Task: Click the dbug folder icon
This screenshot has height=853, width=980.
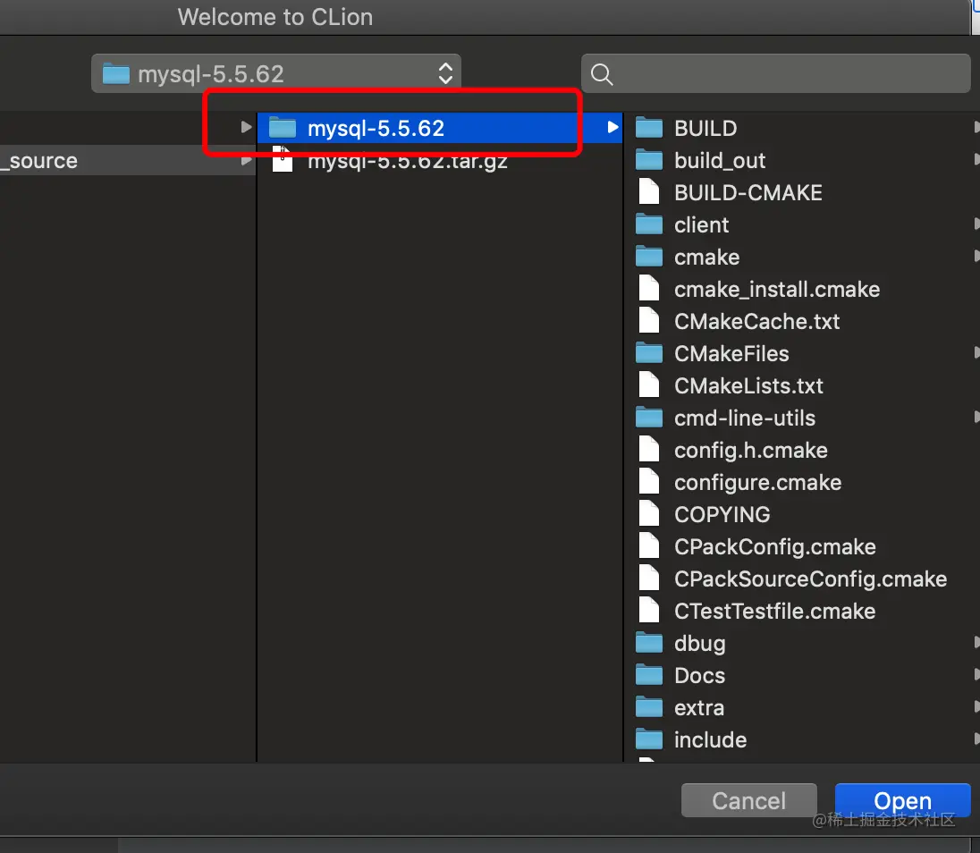Action: tap(649, 643)
